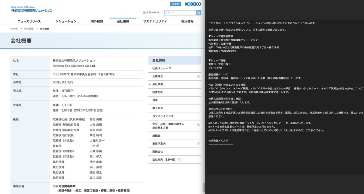Open the 会社情報 menu

(123, 21)
